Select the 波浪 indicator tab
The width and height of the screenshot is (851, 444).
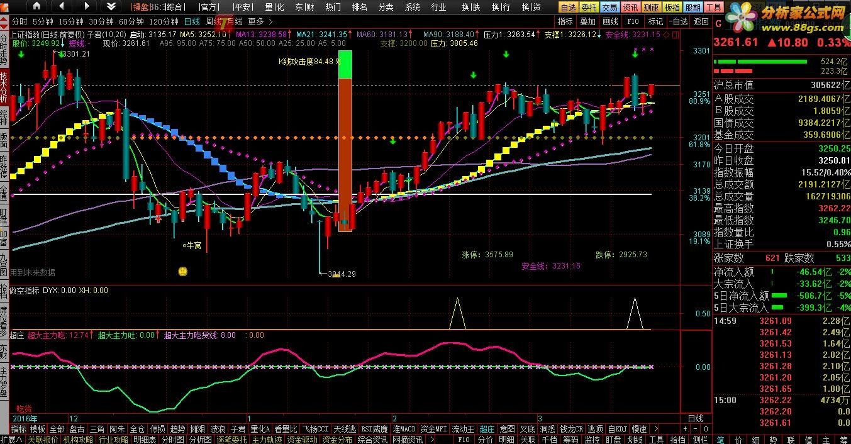[x=218, y=429]
